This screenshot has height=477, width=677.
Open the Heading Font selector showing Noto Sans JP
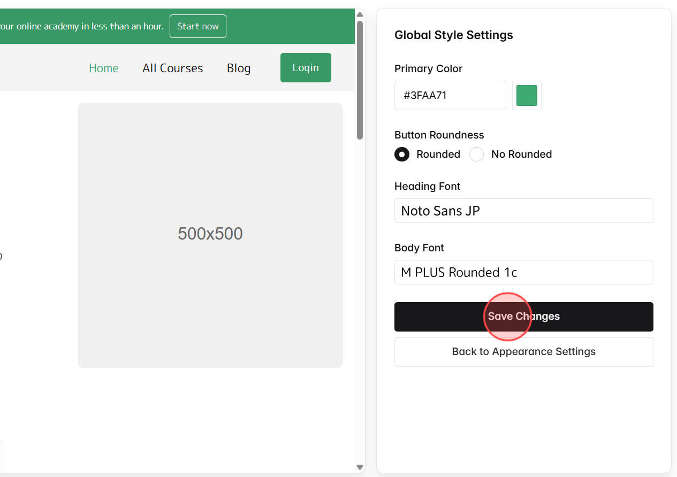click(523, 210)
